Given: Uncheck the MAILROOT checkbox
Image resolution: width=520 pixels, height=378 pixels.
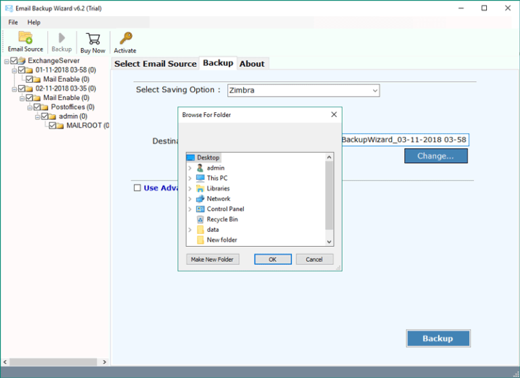Looking at the screenshot, I should tap(52, 126).
